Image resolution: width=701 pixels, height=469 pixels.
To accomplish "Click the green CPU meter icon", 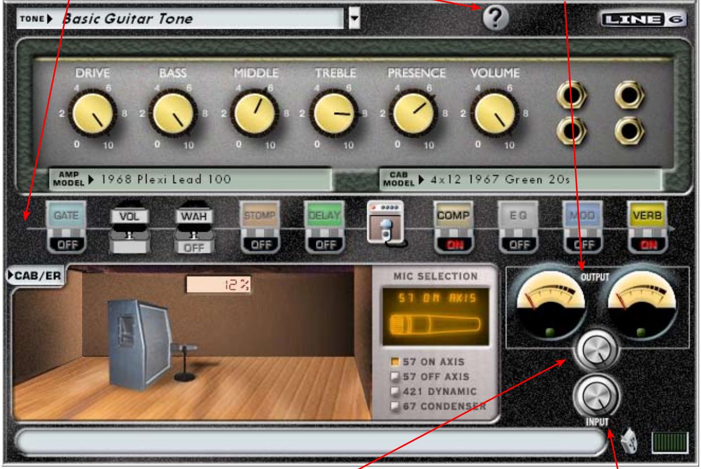I will click(669, 443).
